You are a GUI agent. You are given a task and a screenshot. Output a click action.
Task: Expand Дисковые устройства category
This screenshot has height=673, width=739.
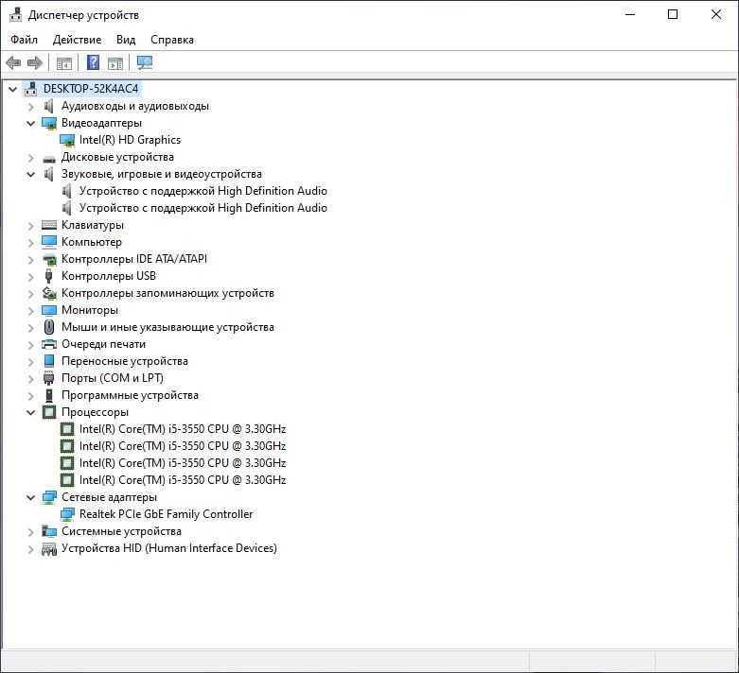click(30, 157)
